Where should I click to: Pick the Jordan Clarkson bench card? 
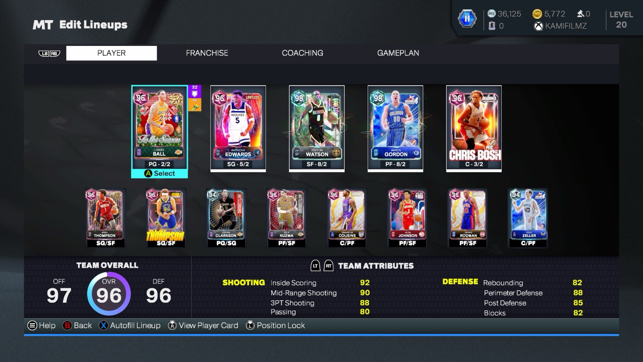pyautogui.click(x=226, y=218)
